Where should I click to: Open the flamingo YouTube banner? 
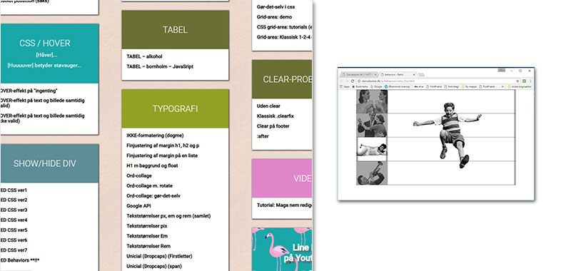pos(282,249)
